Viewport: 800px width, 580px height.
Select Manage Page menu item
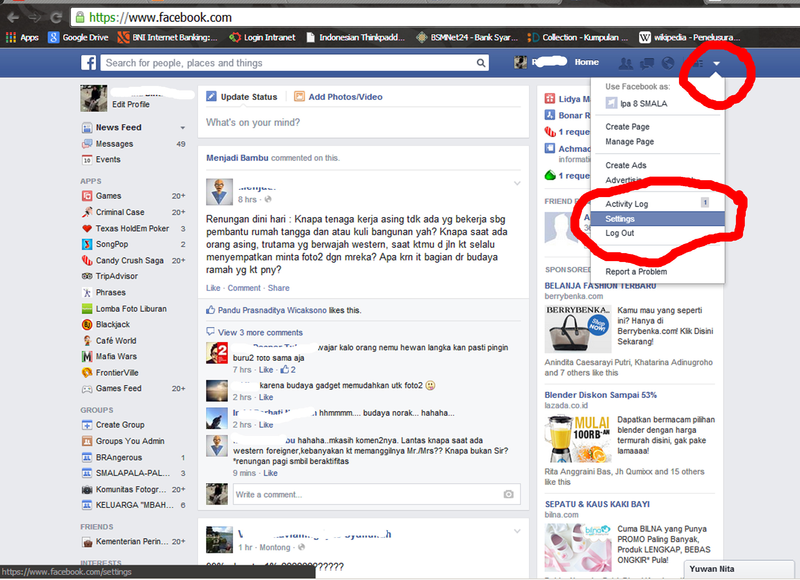658,142
